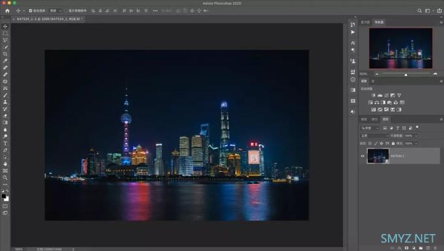Screen dimensions: 444x251
Task: Select the Blur tool
Action: tap(5, 130)
